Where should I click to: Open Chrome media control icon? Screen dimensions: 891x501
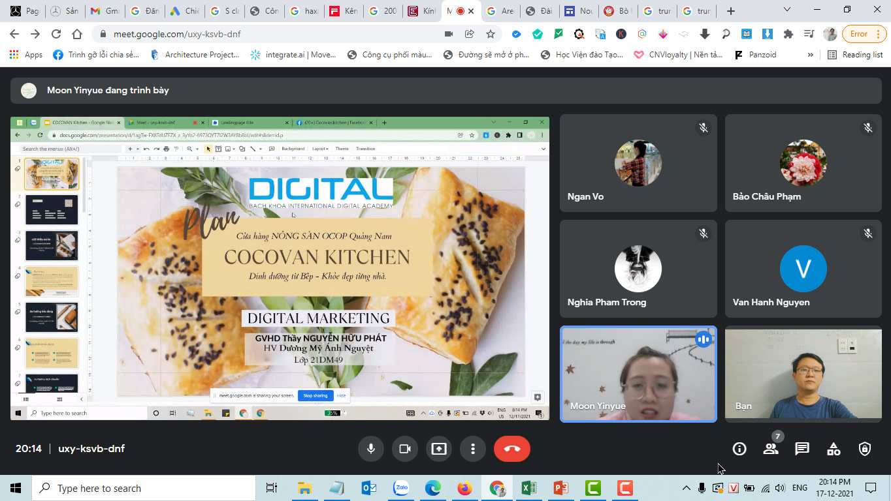pyautogui.click(x=809, y=34)
